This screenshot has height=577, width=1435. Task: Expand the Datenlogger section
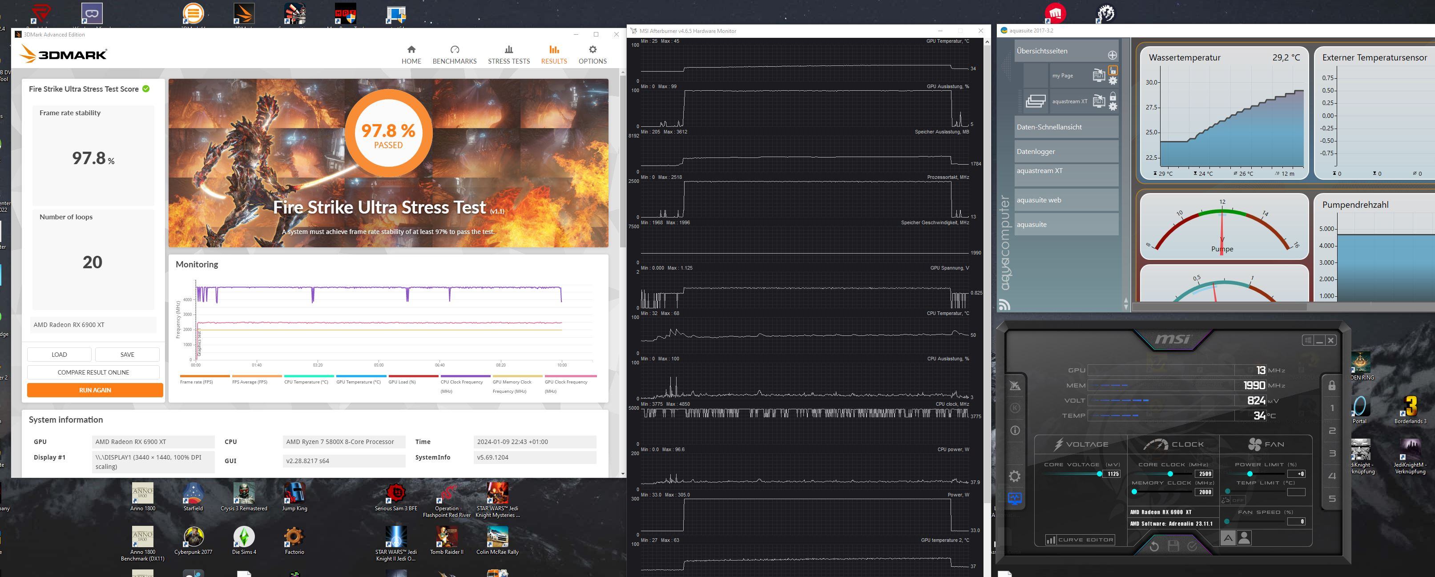(1066, 152)
